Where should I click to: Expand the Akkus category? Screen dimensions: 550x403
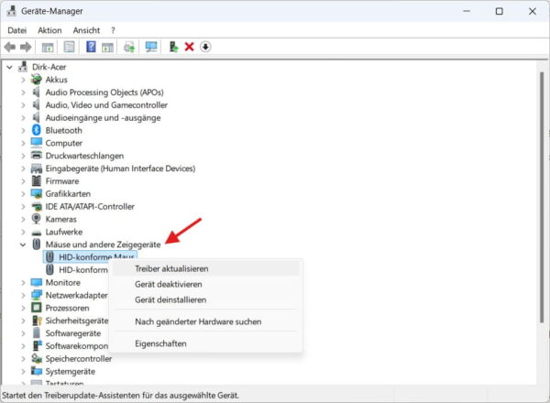click(x=23, y=80)
